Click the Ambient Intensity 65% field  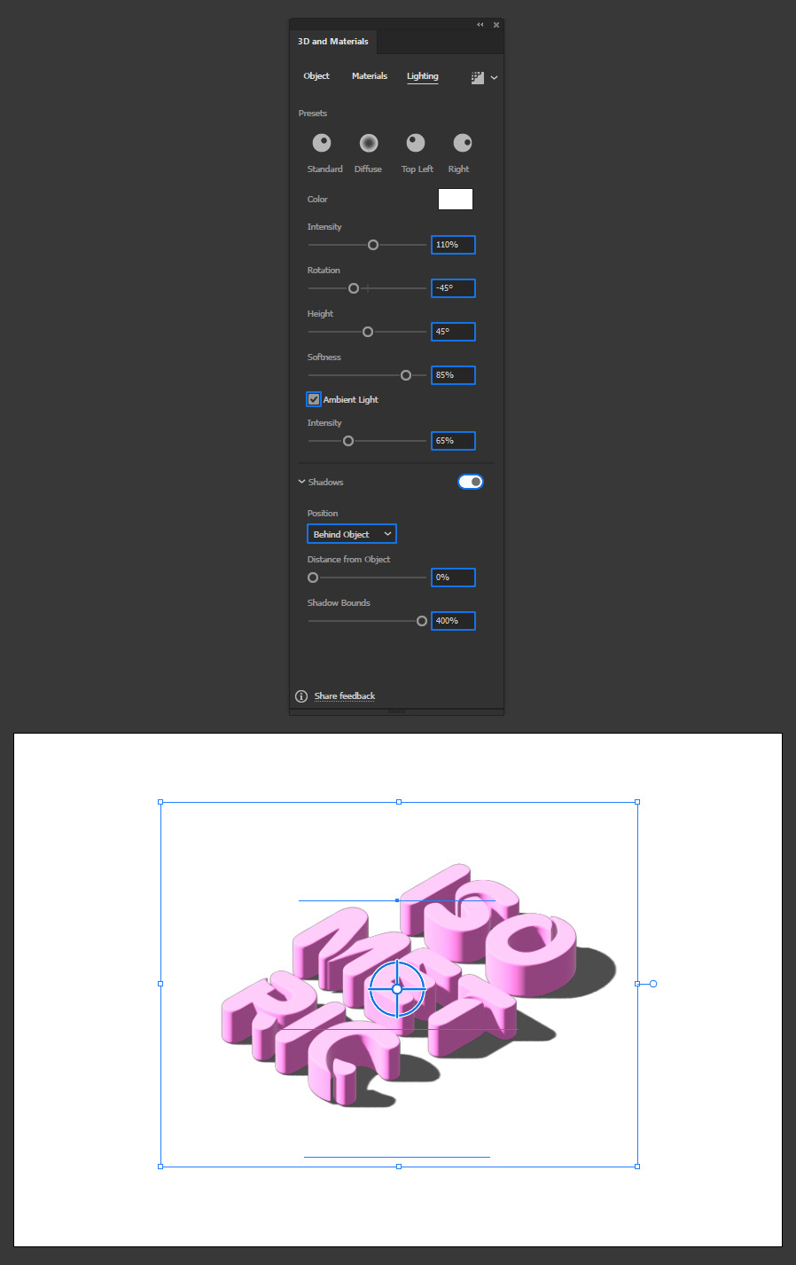point(453,441)
